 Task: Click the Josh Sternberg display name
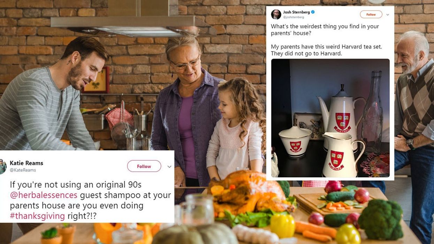(296, 12)
